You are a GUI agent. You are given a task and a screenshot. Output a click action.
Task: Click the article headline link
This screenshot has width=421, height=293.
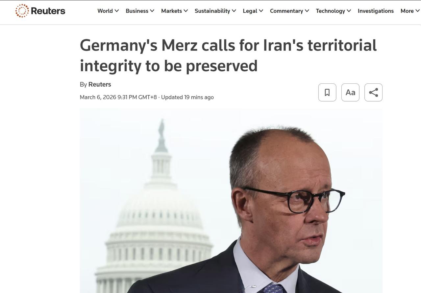(x=228, y=55)
